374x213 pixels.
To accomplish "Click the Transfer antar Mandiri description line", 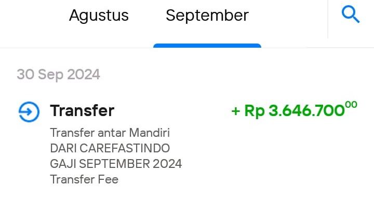I will (x=110, y=133).
